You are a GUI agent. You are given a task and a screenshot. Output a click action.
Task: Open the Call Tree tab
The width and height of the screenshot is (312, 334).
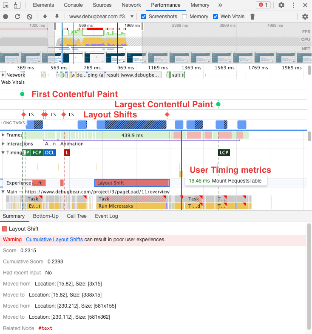(77, 216)
